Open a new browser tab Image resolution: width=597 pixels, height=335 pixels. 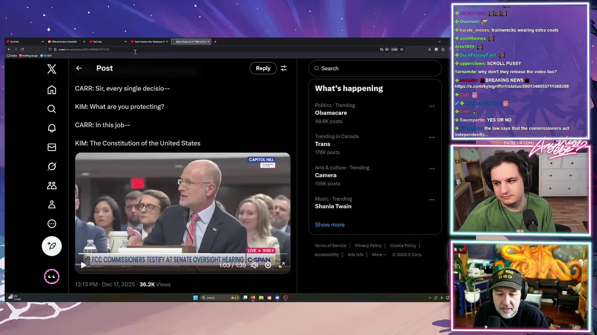(x=215, y=42)
